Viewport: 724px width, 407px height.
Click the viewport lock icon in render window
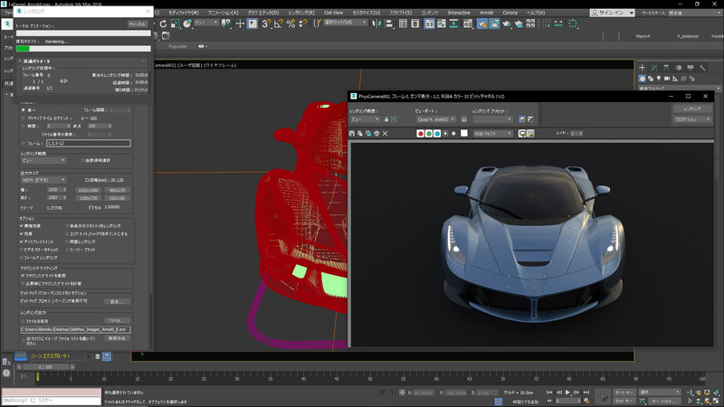pyautogui.click(x=464, y=119)
